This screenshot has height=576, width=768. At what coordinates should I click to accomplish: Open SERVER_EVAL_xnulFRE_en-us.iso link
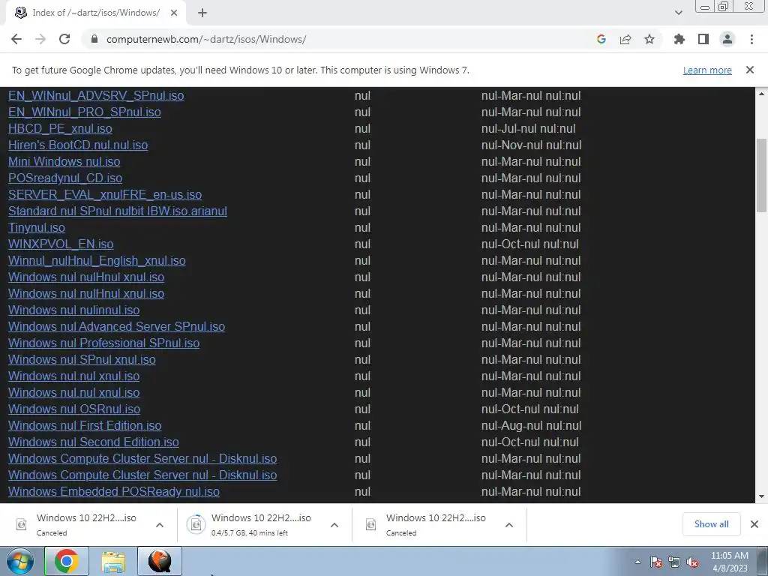[105, 194]
